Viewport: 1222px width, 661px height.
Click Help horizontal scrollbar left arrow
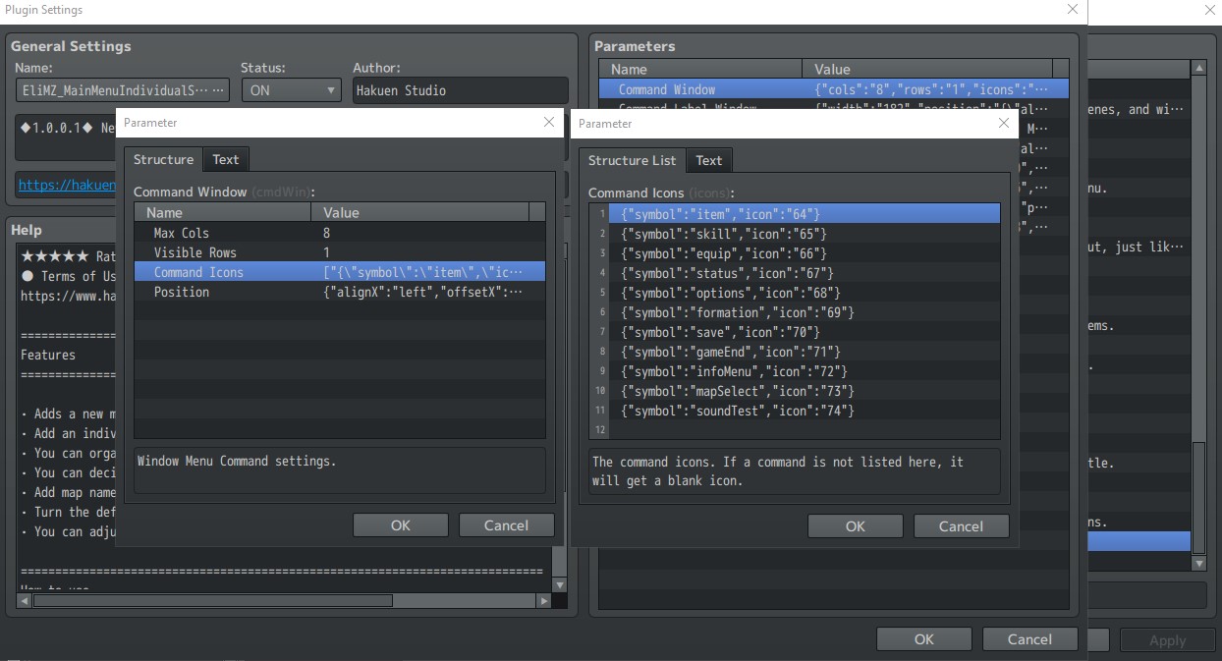tap(26, 600)
